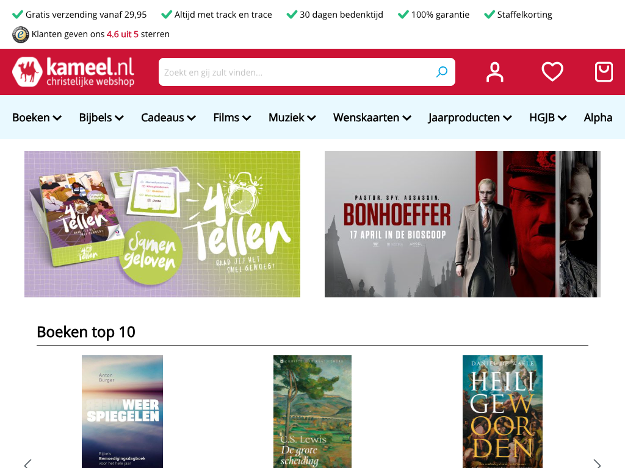Select the Alpha menu item
The height and width of the screenshot is (468, 625).
point(598,118)
